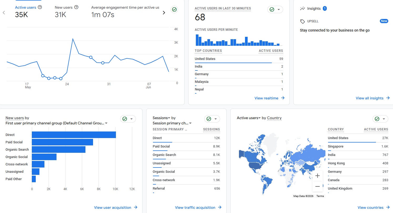Image resolution: width=393 pixels, height=213 pixels.
Task: Click the Upsell tag icon
Action: (x=303, y=21)
